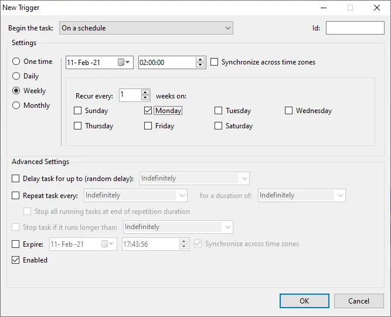Tick the Friday checkbox
The image size is (391, 317).
coord(148,126)
